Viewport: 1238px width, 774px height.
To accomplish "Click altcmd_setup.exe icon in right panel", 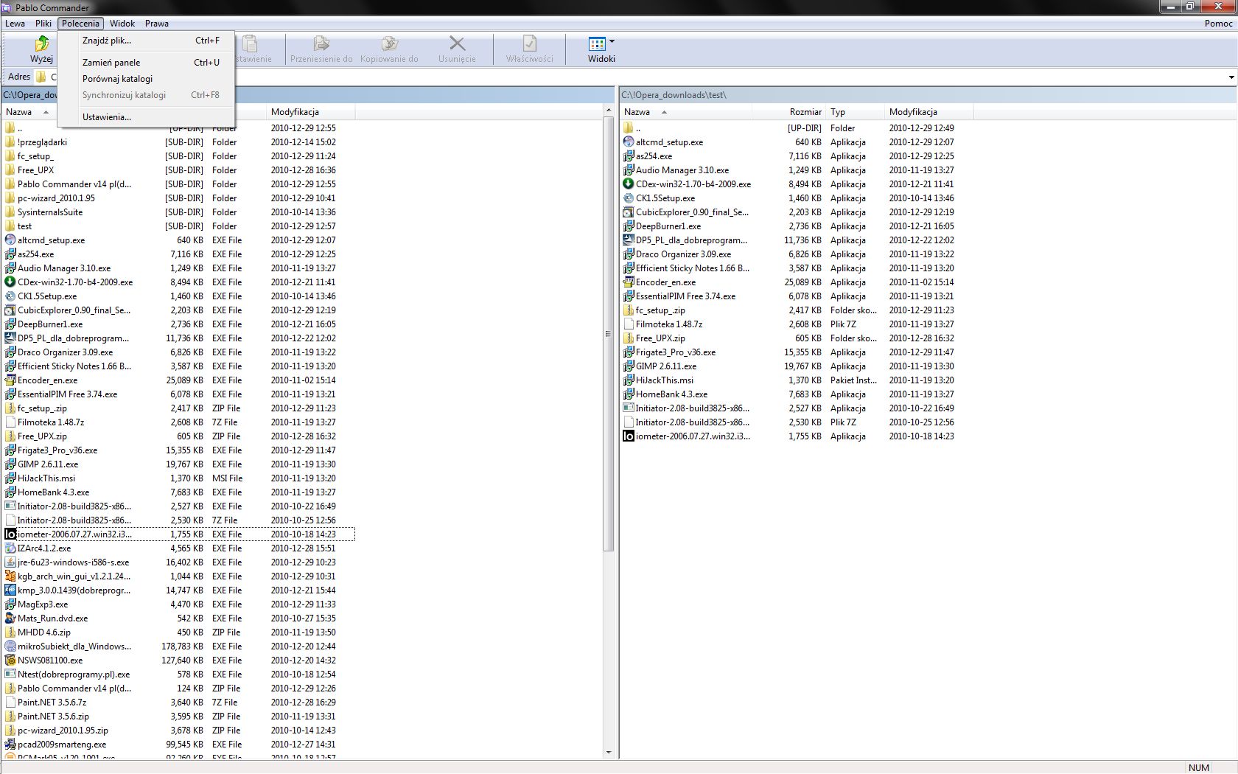I will (629, 142).
